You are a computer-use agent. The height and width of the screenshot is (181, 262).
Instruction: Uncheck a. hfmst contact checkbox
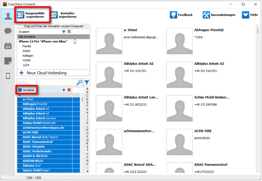click(x=19, y=100)
